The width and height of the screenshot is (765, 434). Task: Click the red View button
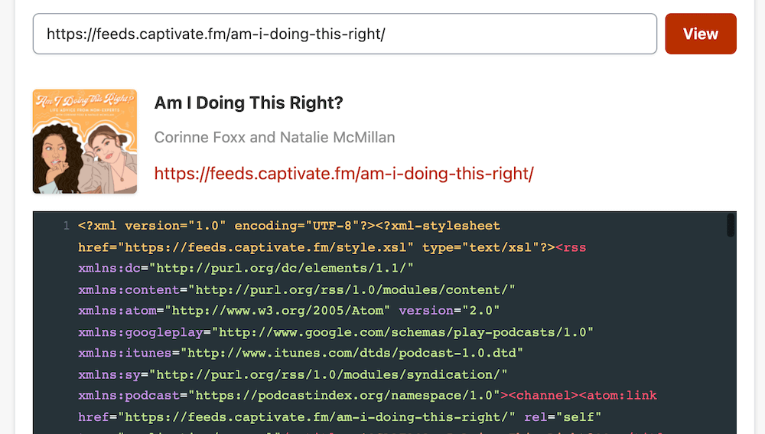coord(700,34)
